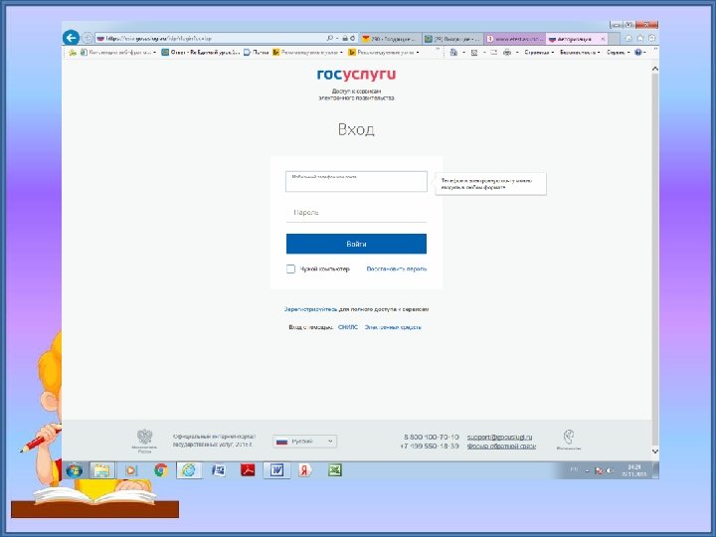716x537 pixels.
Task: Click the add-to-favorites bar star icon
Action: point(73,53)
